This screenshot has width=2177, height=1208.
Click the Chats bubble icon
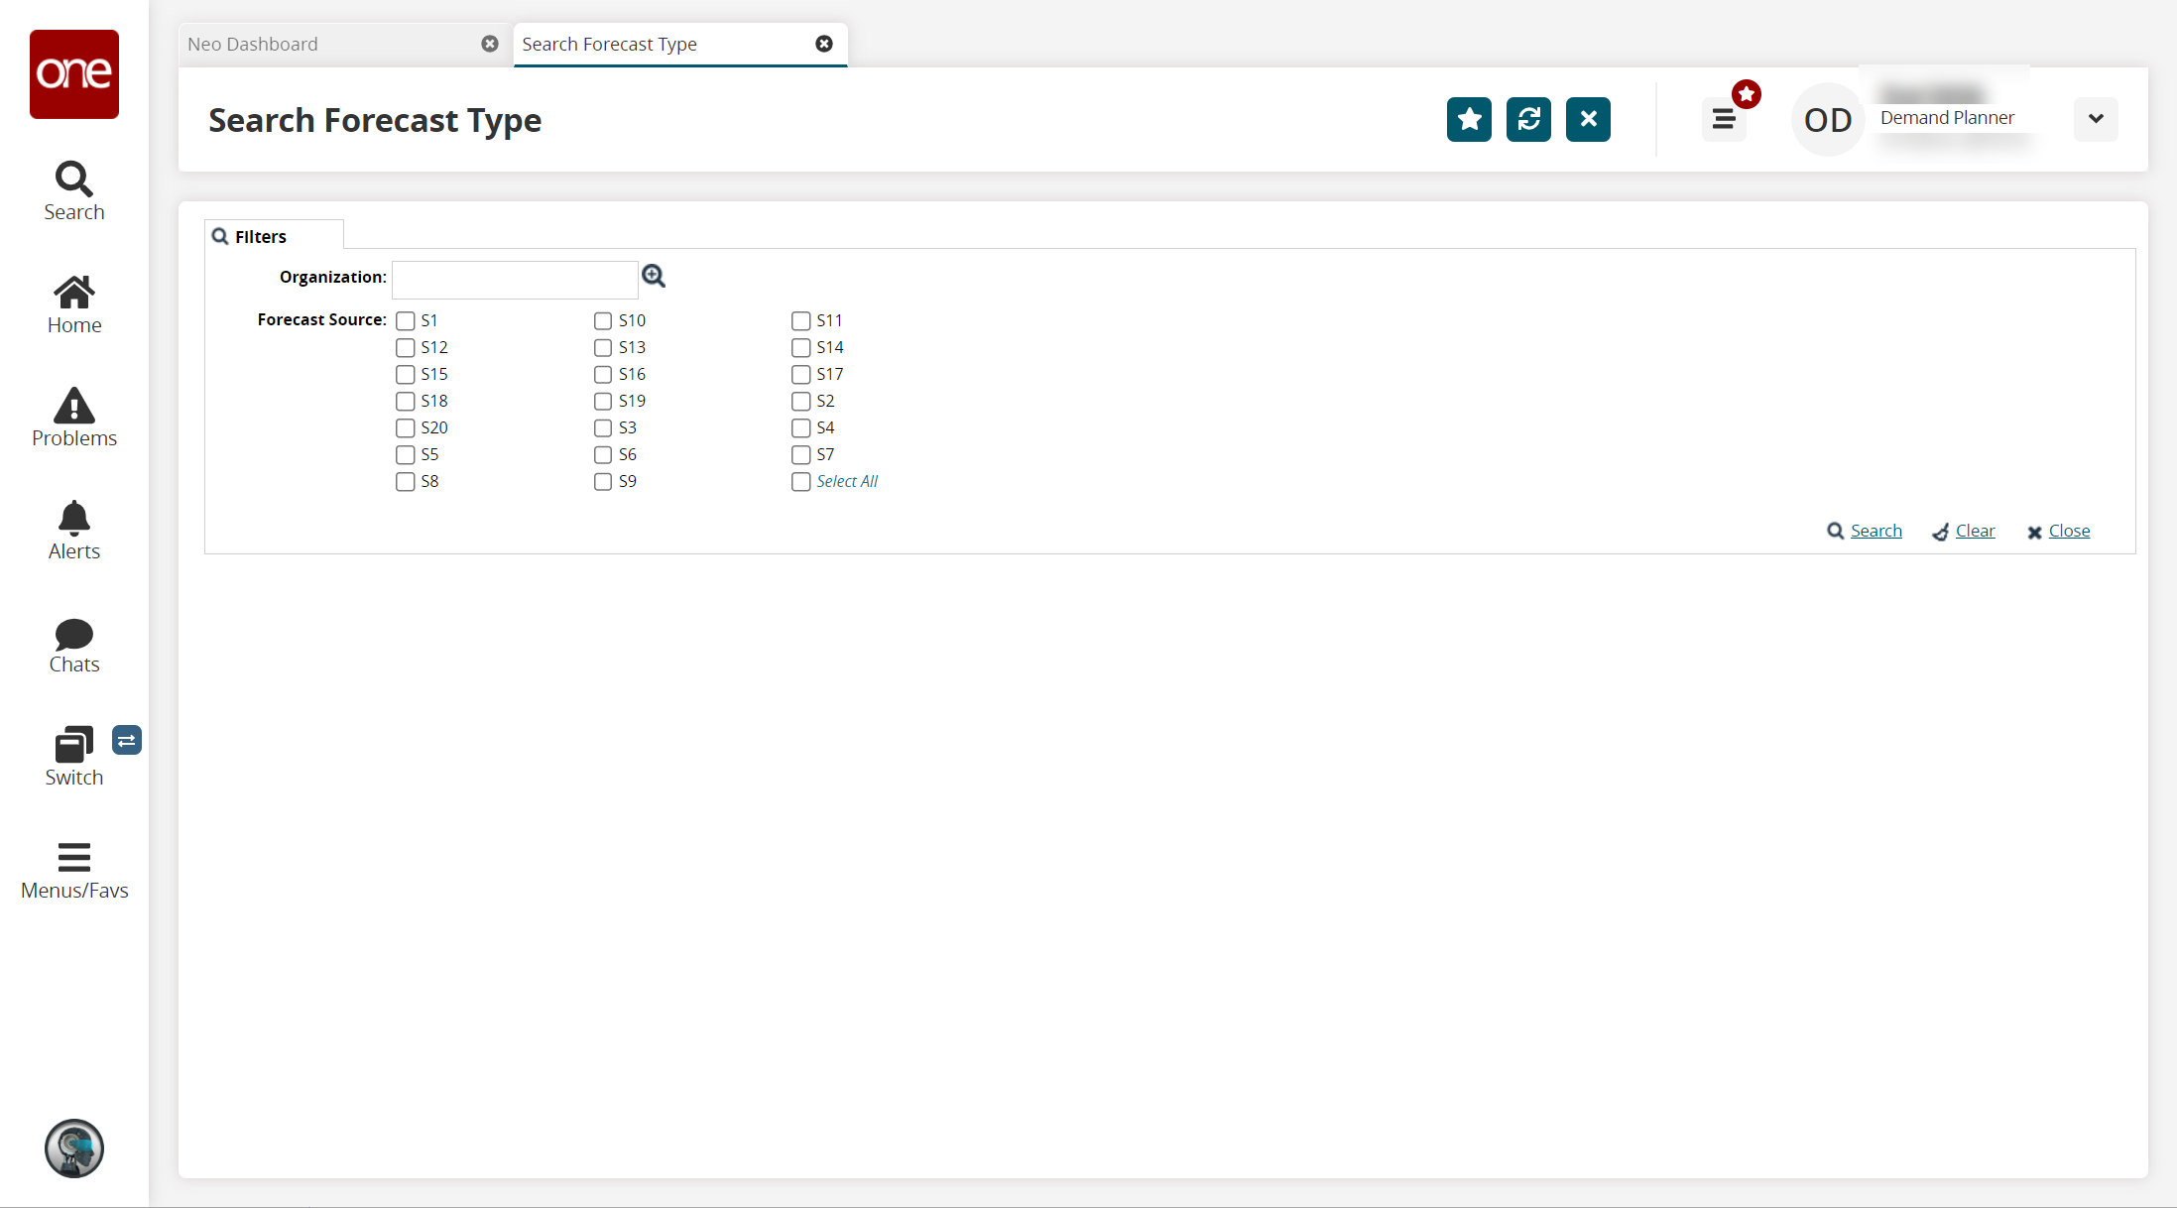point(74,633)
